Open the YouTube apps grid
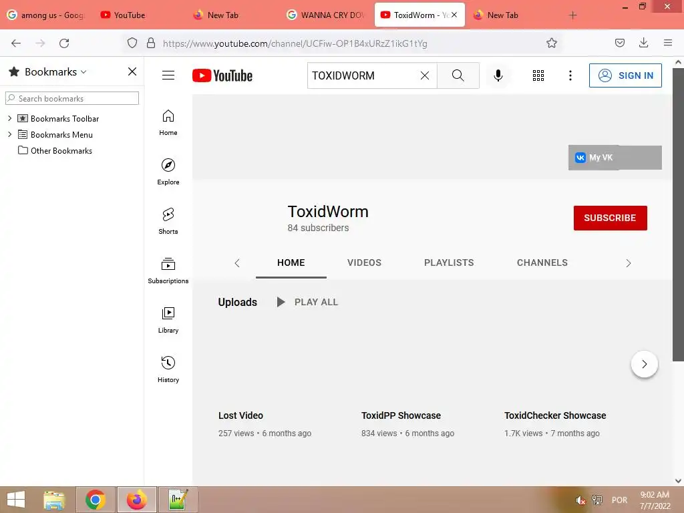The height and width of the screenshot is (513, 684). click(x=538, y=75)
